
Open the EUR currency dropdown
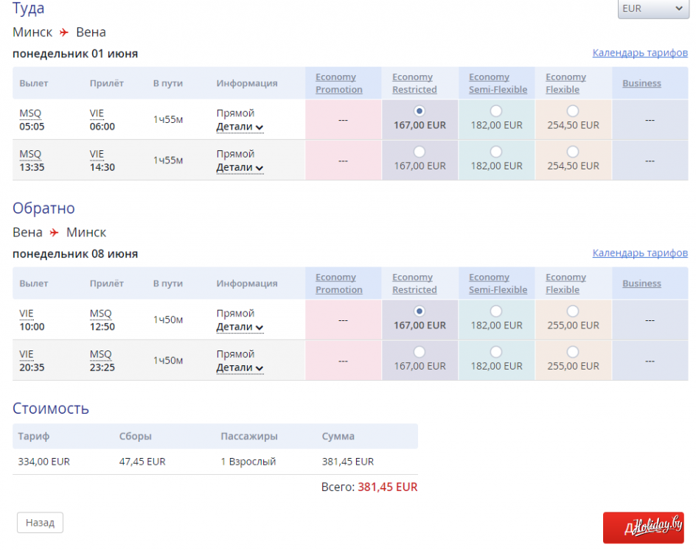[652, 9]
